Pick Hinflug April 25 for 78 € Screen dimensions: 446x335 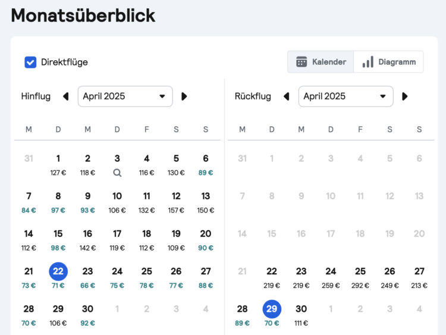click(147, 278)
